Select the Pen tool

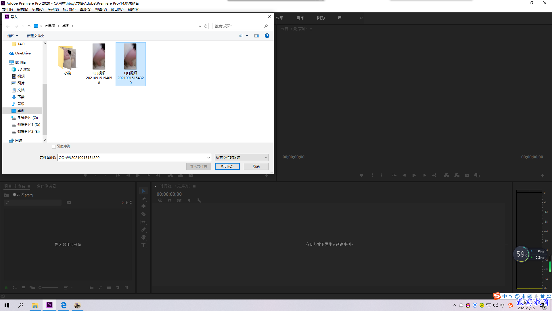coord(143,230)
